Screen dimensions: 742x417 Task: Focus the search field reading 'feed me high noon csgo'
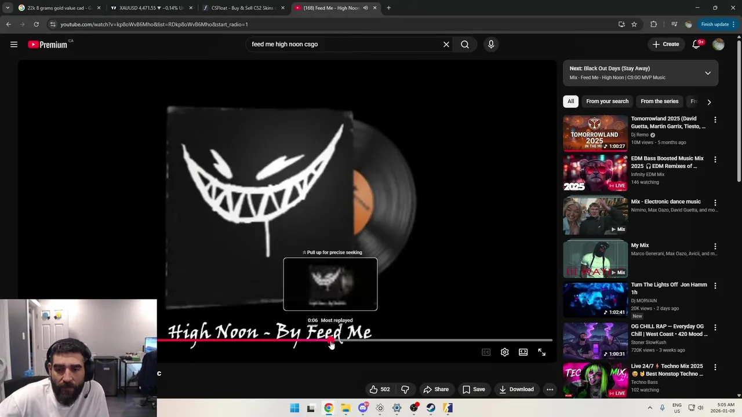click(x=345, y=45)
